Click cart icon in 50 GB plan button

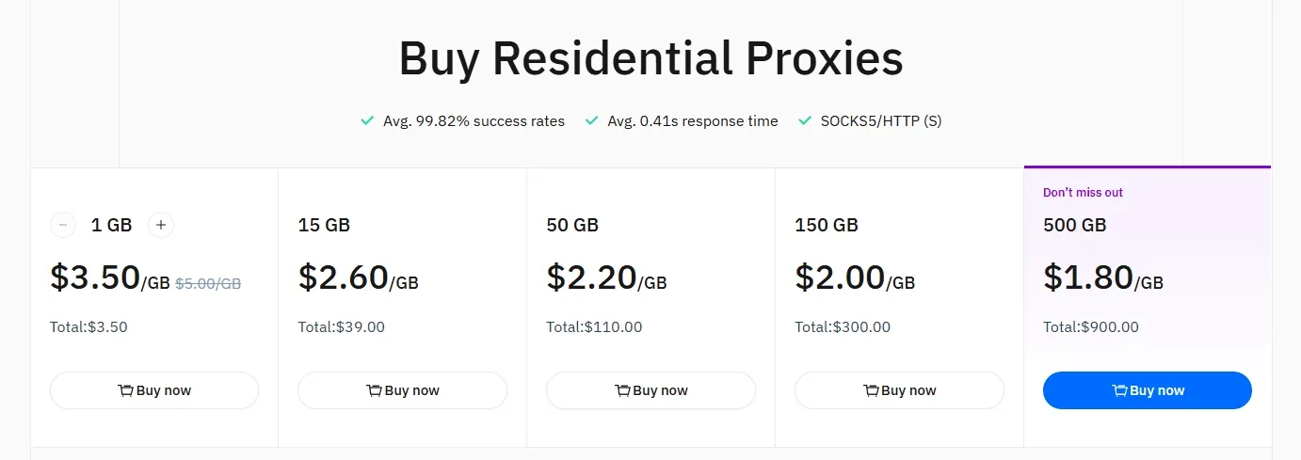(x=622, y=390)
